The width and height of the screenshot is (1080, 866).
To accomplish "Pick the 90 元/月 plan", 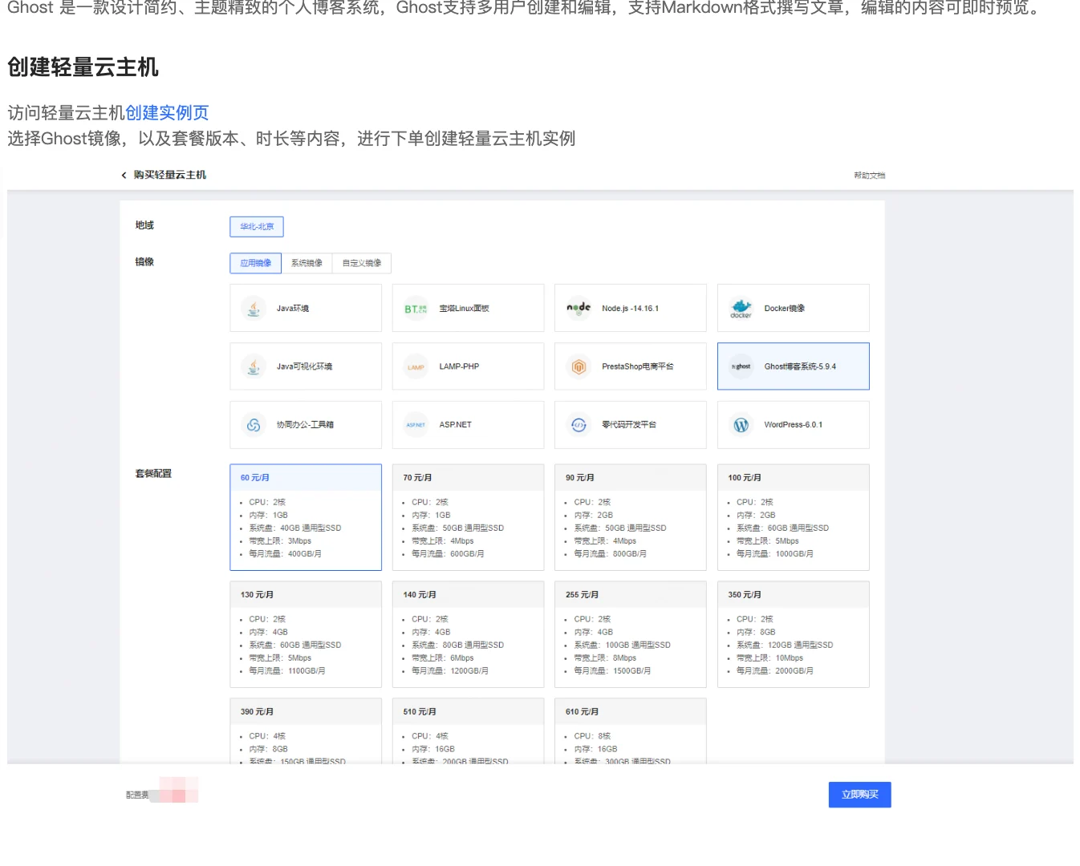I will pyautogui.click(x=631, y=517).
